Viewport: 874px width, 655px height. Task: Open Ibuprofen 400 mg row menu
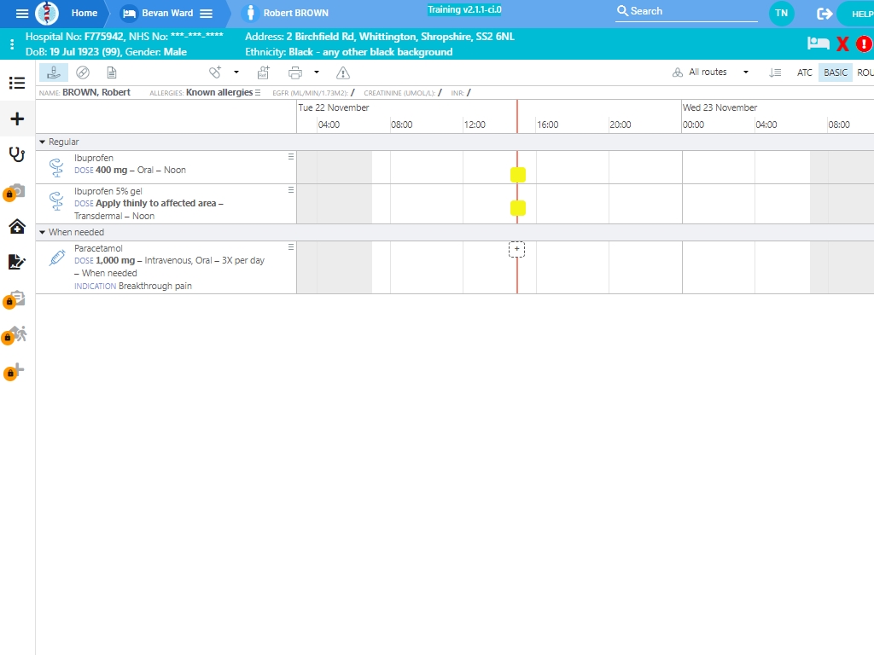291,157
